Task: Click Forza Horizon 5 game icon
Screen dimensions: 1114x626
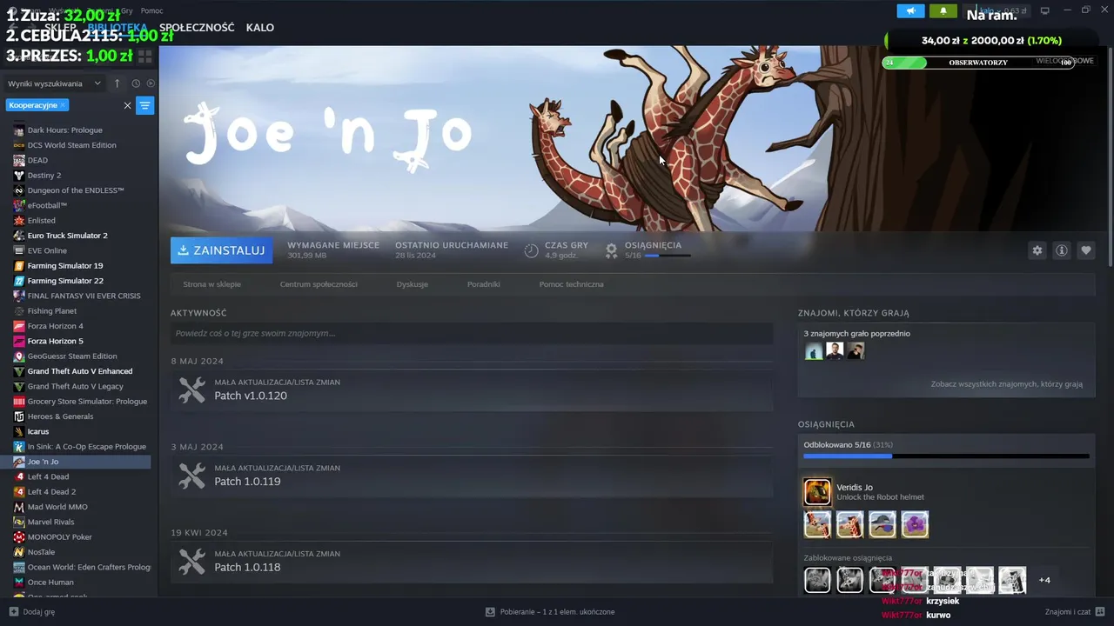Action: [x=19, y=341]
